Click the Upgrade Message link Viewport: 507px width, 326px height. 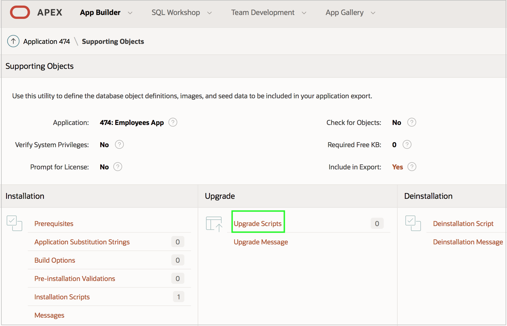(x=261, y=242)
